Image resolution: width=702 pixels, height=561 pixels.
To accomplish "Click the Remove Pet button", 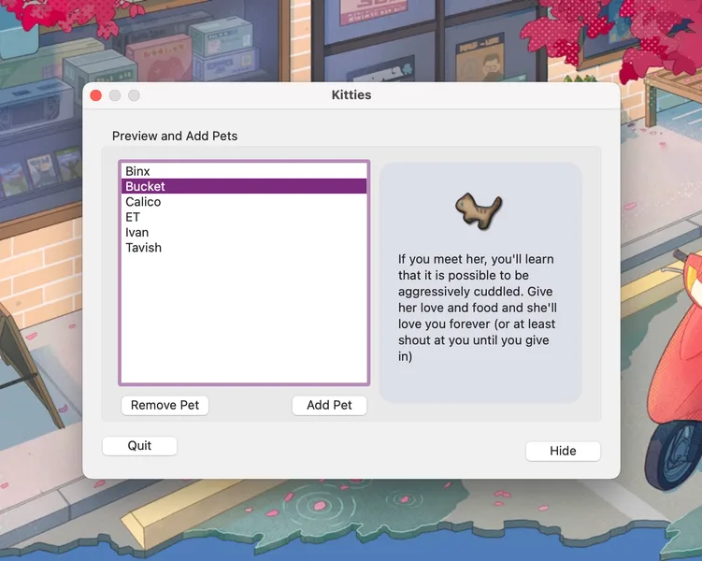I will tap(165, 405).
